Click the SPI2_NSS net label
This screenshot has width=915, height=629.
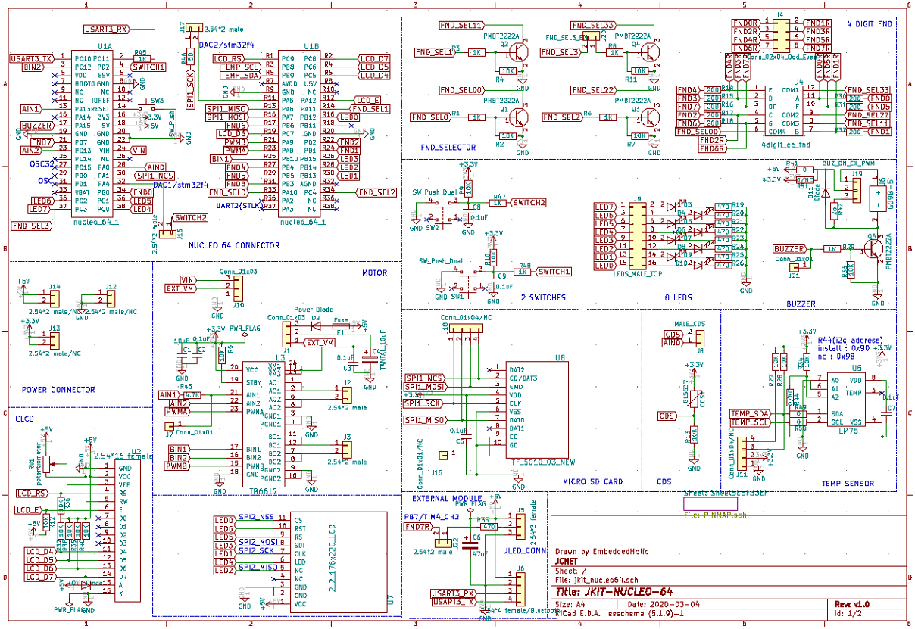pos(256,516)
